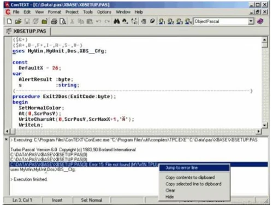Click the 'WriteCharsAt' code line
The width and height of the screenshot is (273, 205).
[x=76, y=119]
